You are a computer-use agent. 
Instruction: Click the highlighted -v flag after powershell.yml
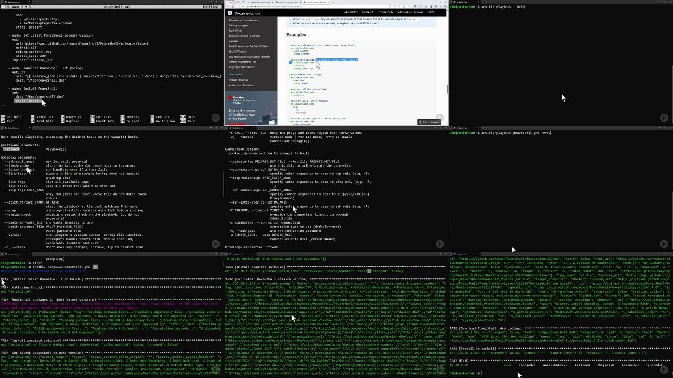[95, 267]
